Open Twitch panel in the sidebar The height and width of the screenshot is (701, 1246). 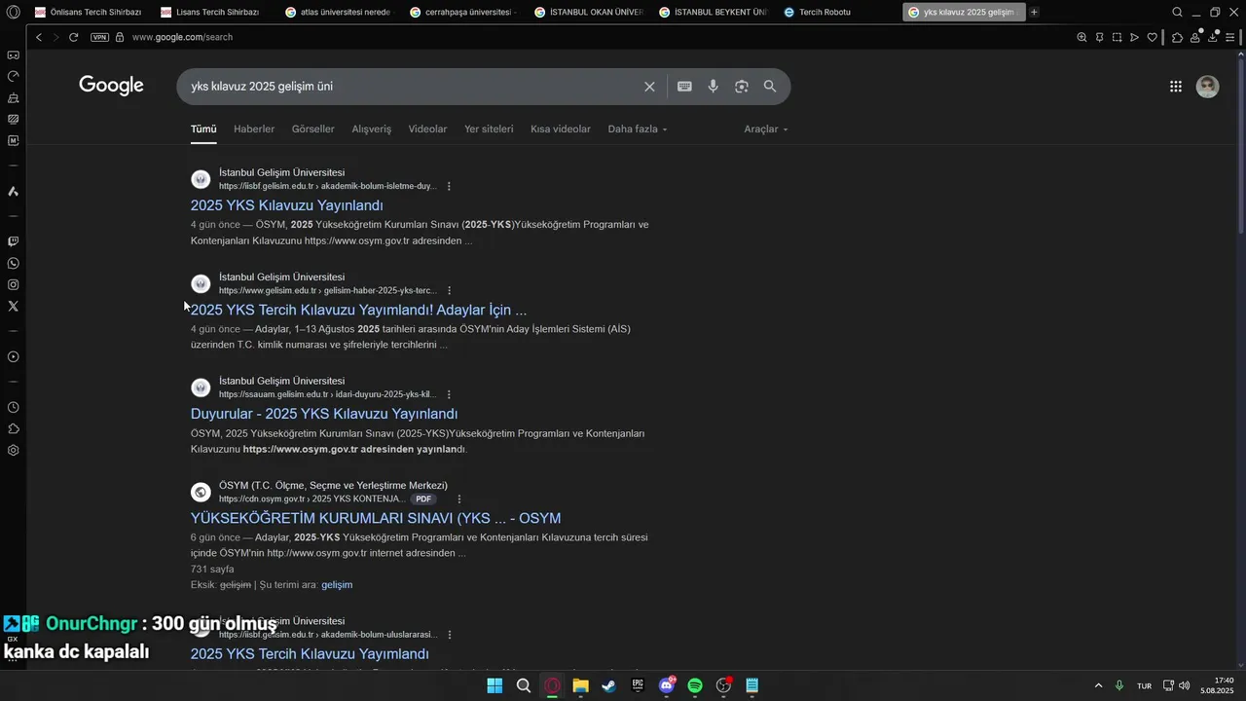point(13,241)
